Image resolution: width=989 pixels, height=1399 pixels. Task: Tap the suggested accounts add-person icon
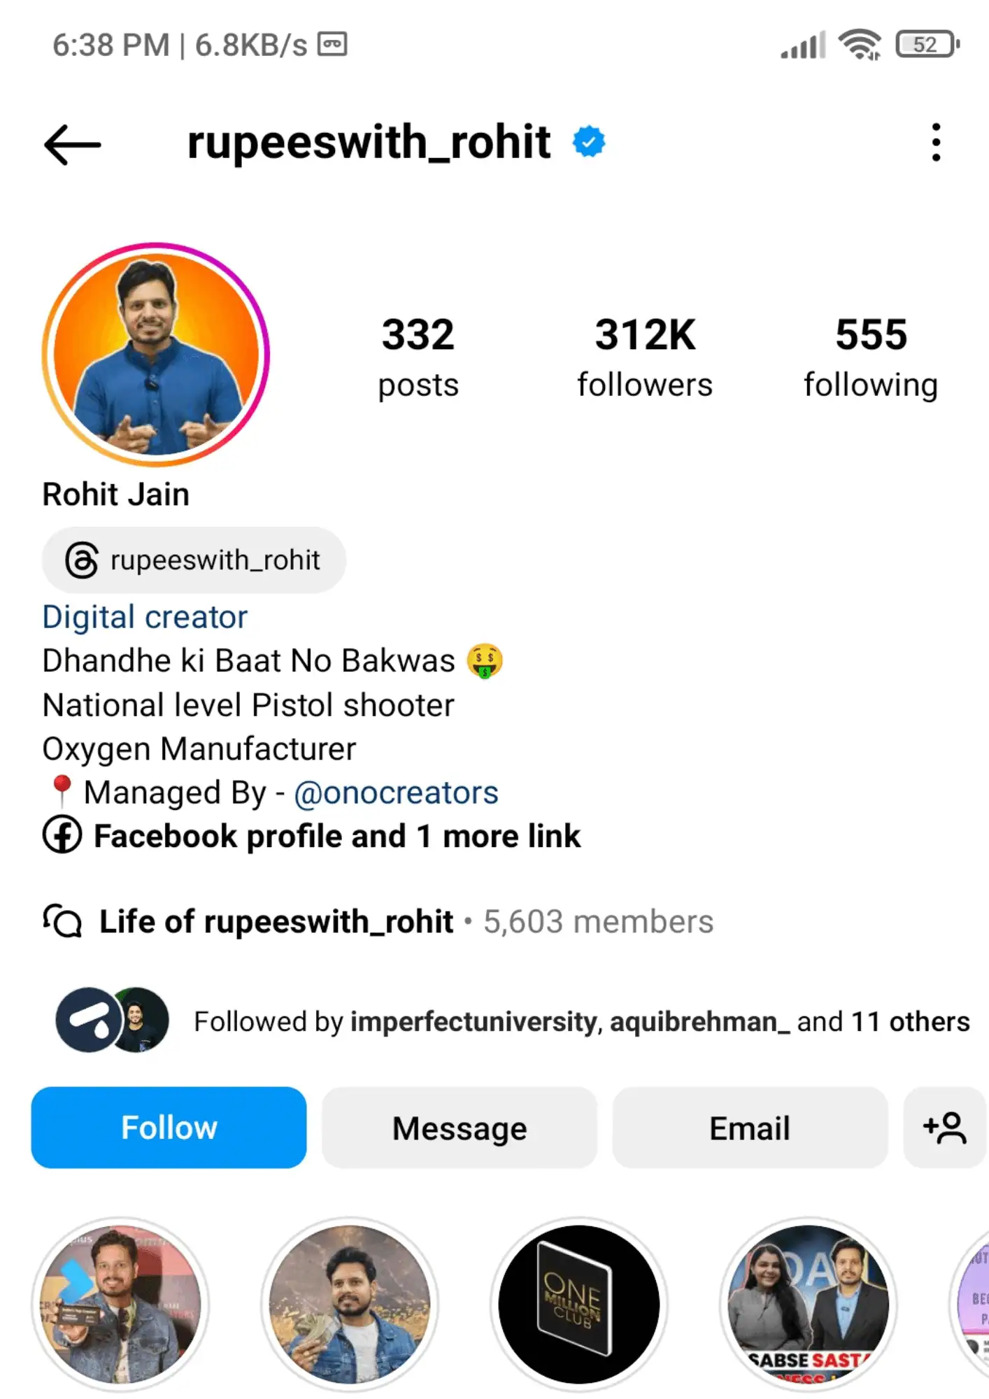point(945,1127)
